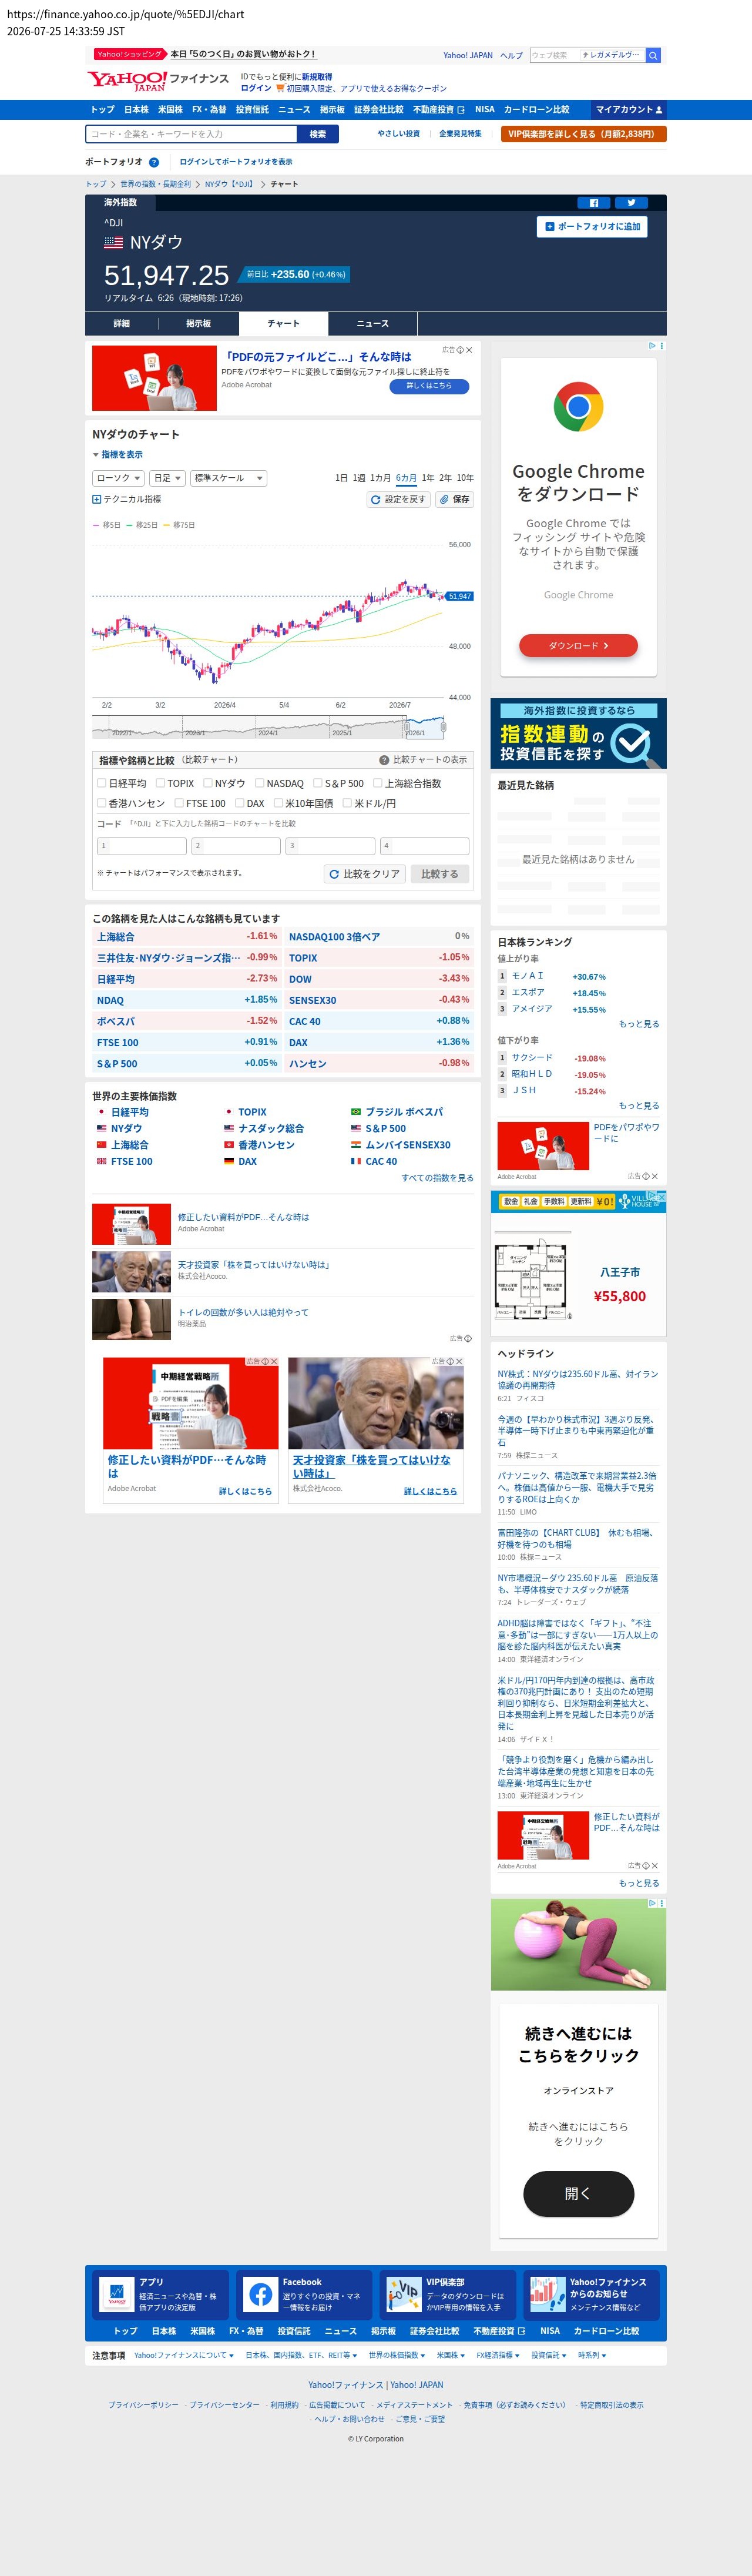Image resolution: width=752 pixels, height=2576 pixels.
Task: Close the Adobe Acrobat banner ad
Action: (x=469, y=350)
